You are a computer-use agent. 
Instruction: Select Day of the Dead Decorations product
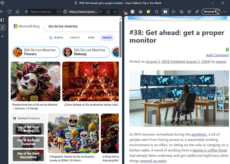pos(28,156)
